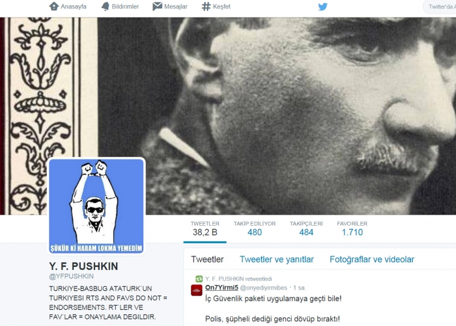
Task: Click the Twitter search input field
Action: point(440,7)
